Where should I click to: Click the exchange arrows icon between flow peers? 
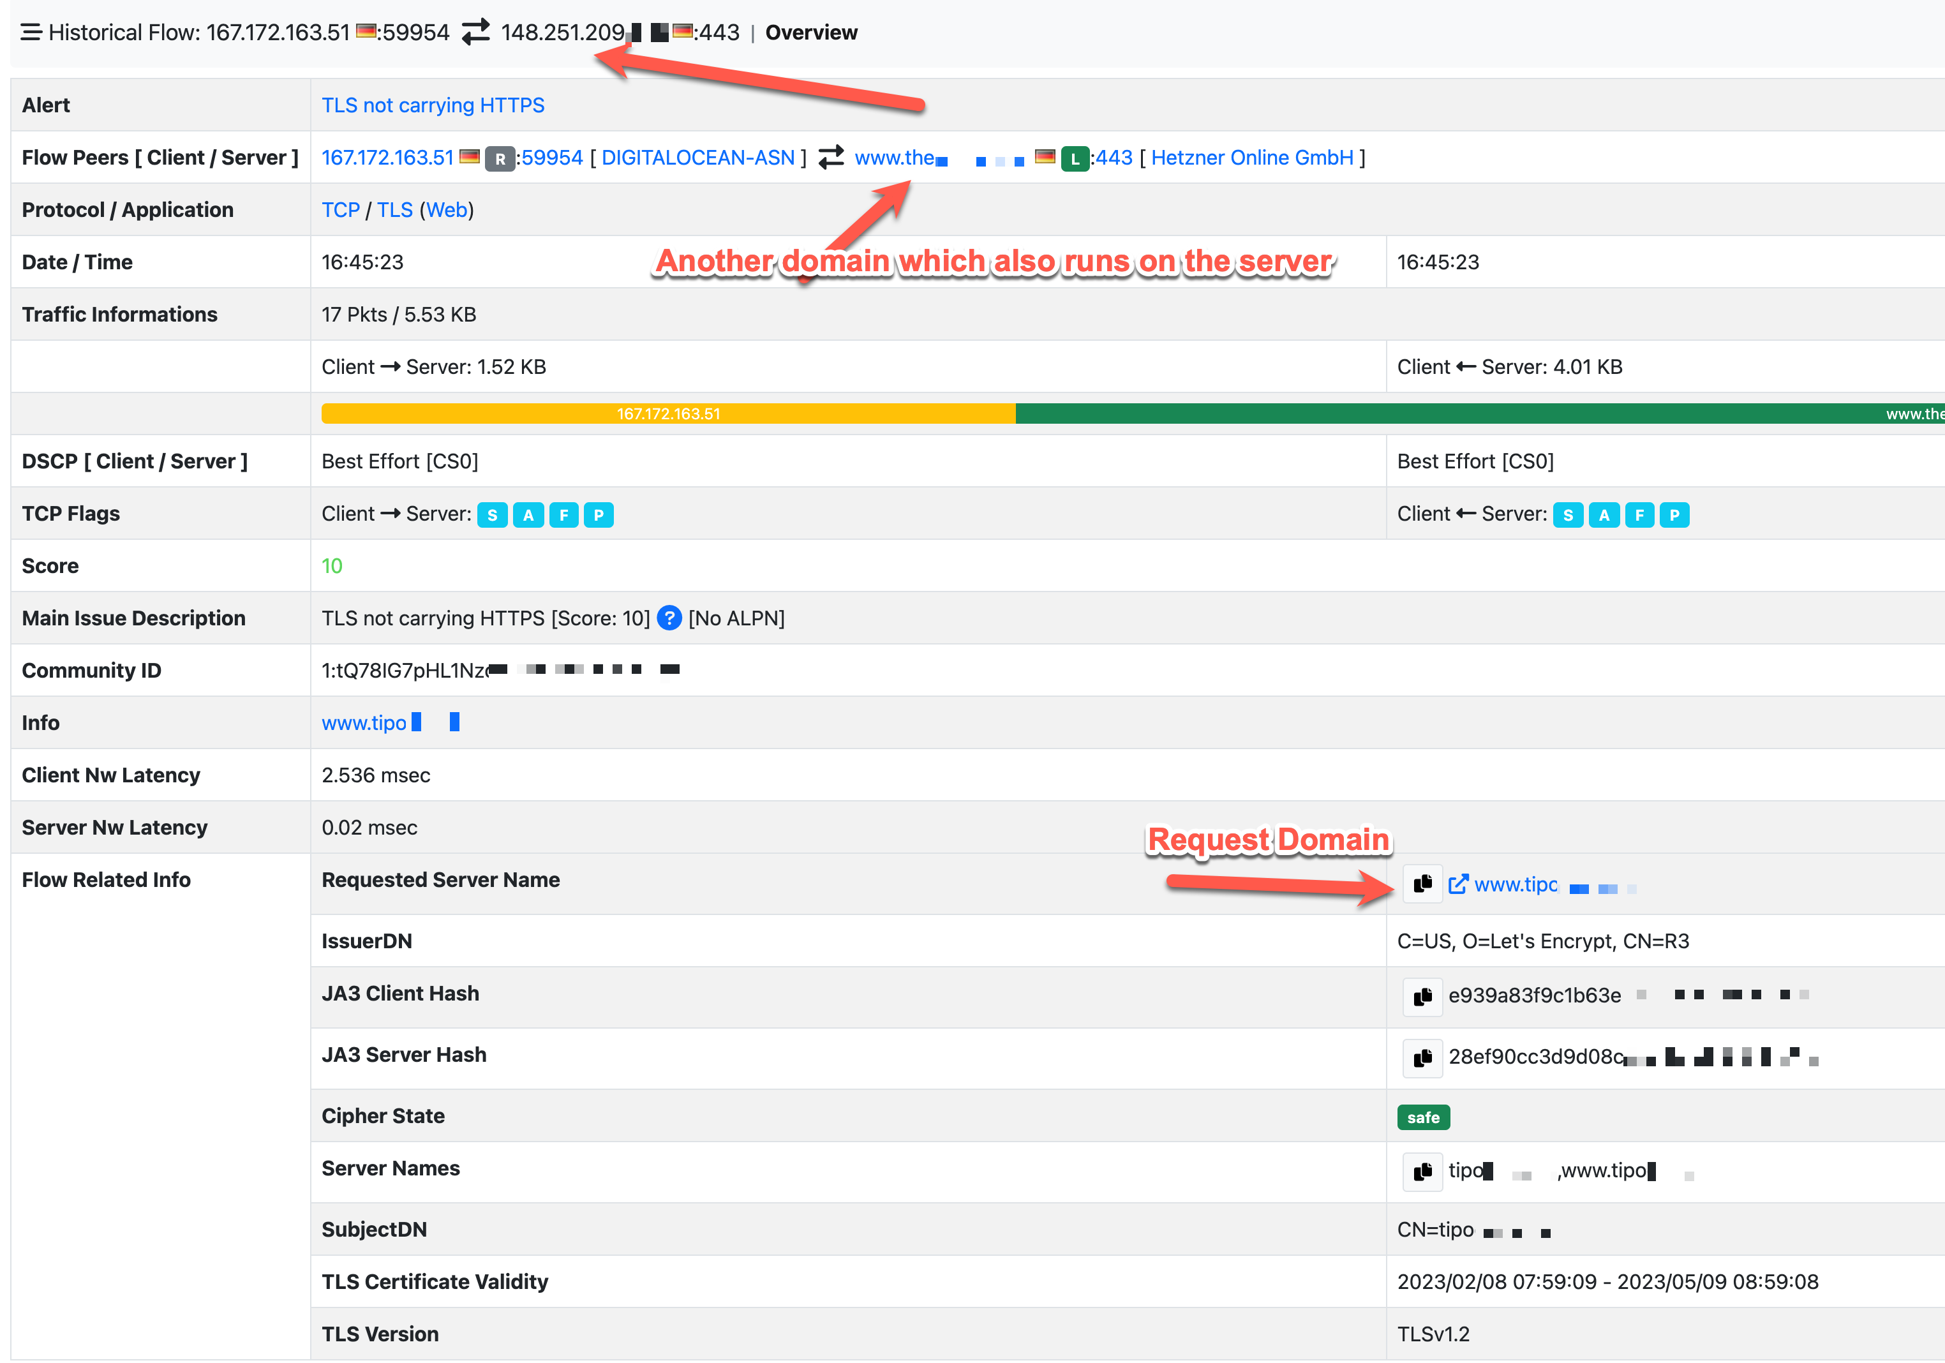[x=830, y=158]
